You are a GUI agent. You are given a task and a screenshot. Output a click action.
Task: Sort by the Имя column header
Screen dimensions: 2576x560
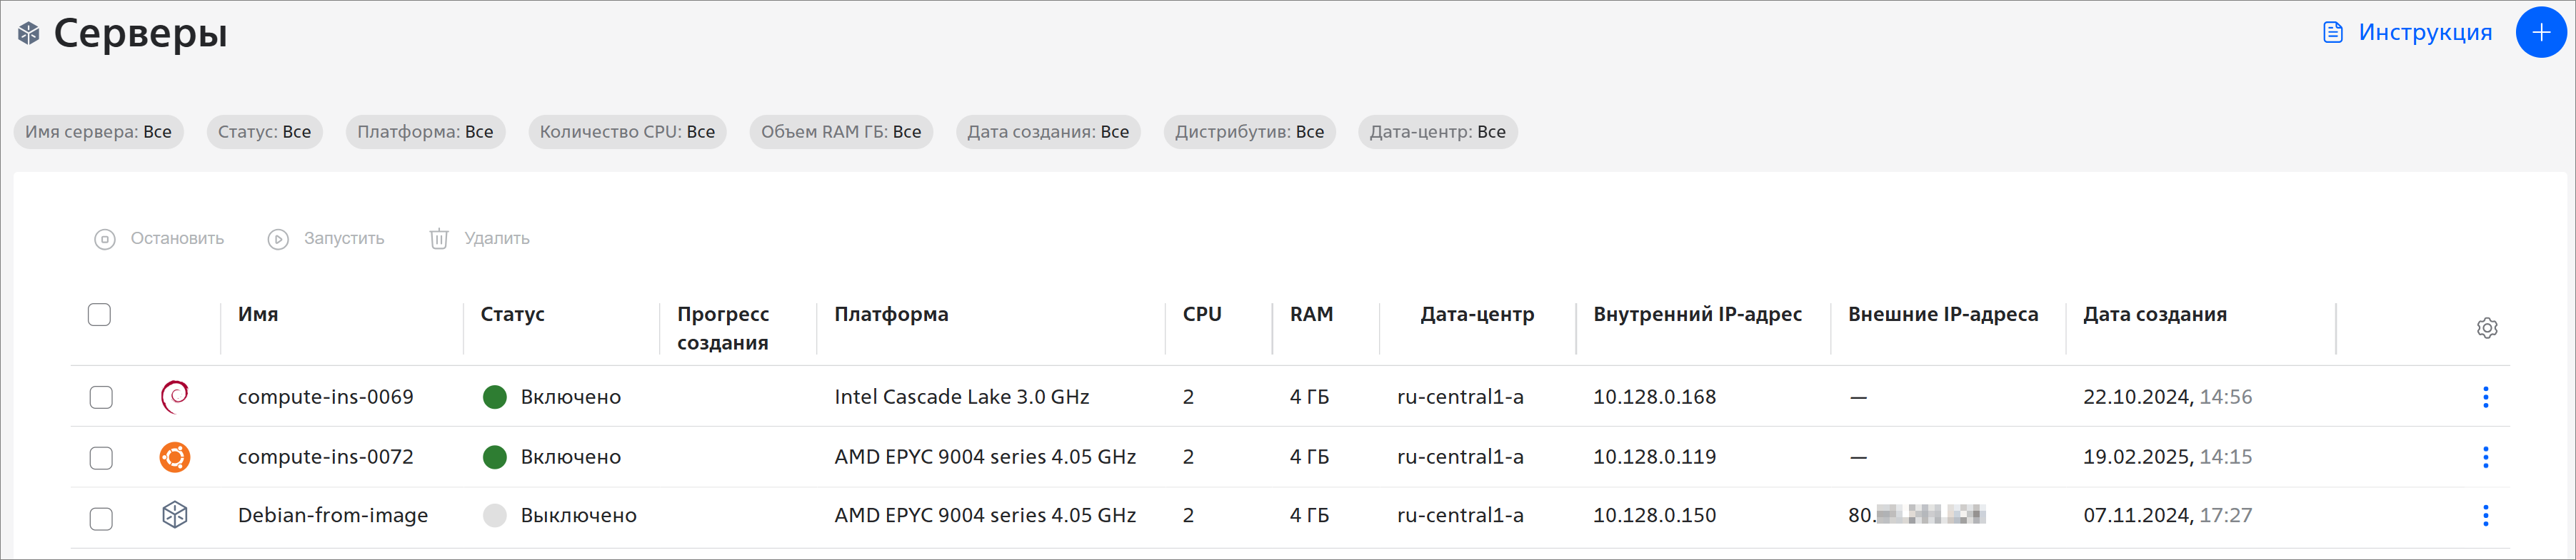coord(258,315)
